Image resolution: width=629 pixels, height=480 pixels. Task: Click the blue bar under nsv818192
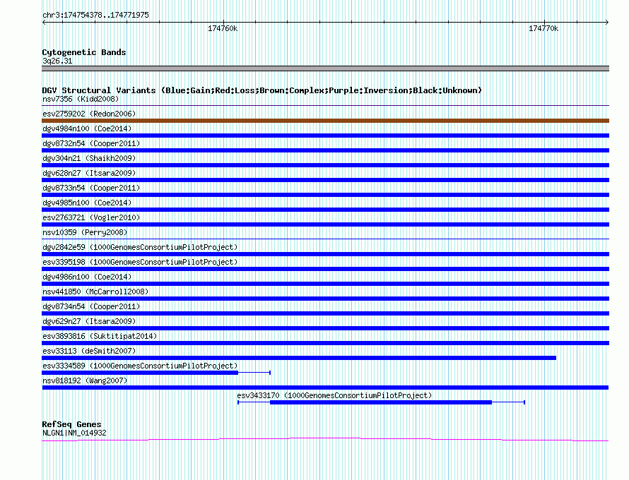325,388
